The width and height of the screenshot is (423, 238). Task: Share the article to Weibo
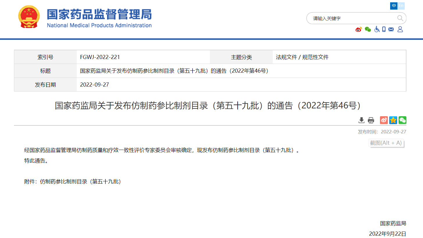(x=384, y=120)
